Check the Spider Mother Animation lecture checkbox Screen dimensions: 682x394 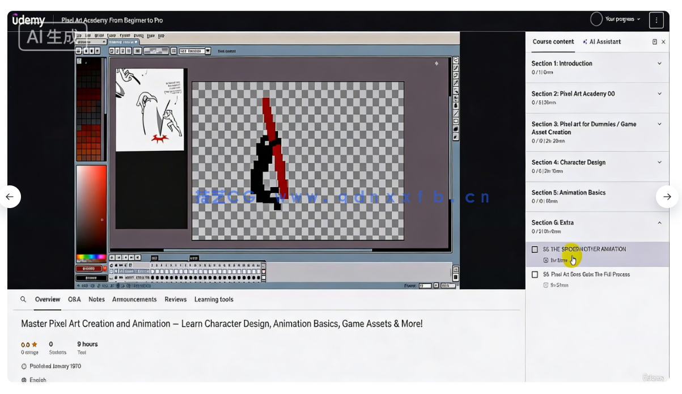[535, 249]
